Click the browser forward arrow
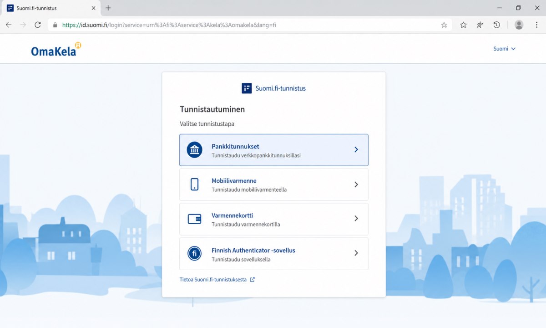The height and width of the screenshot is (328, 546). pyautogui.click(x=23, y=25)
